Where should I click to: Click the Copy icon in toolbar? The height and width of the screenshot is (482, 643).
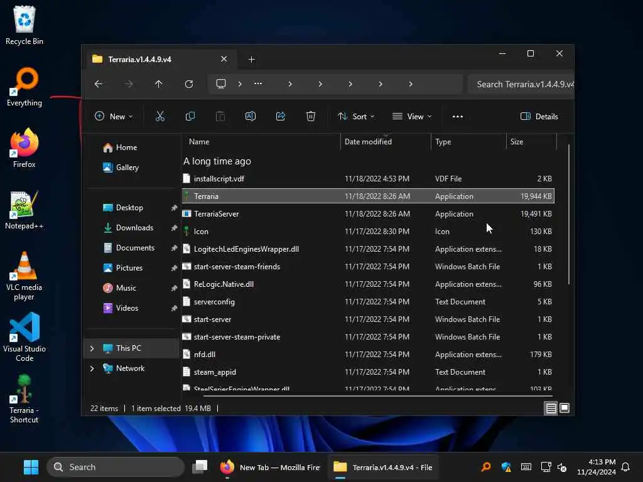click(x=190, y=116)
